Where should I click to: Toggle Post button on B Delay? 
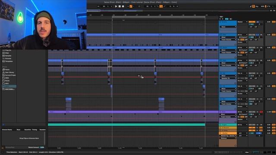pos(261,130)
